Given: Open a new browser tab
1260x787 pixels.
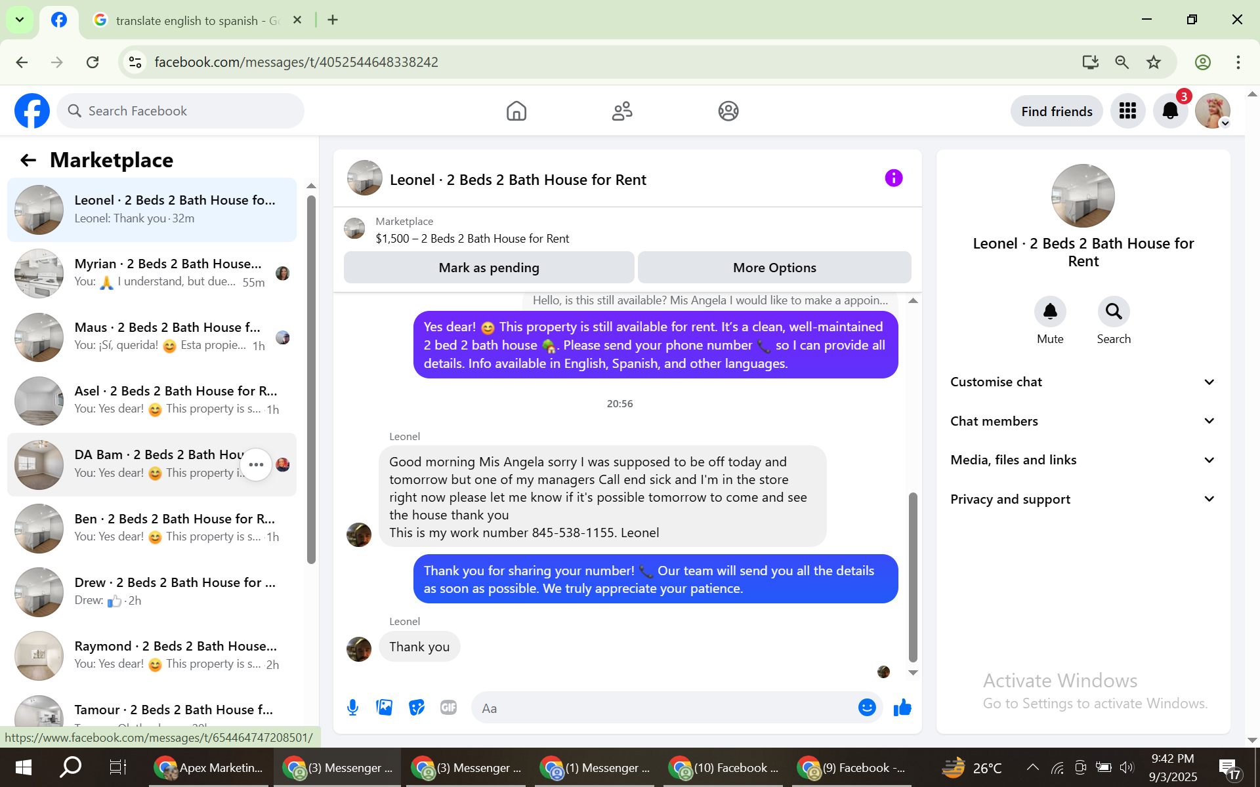Looking at the screenshot, I should pyautogui.click(x=333, y=20).
